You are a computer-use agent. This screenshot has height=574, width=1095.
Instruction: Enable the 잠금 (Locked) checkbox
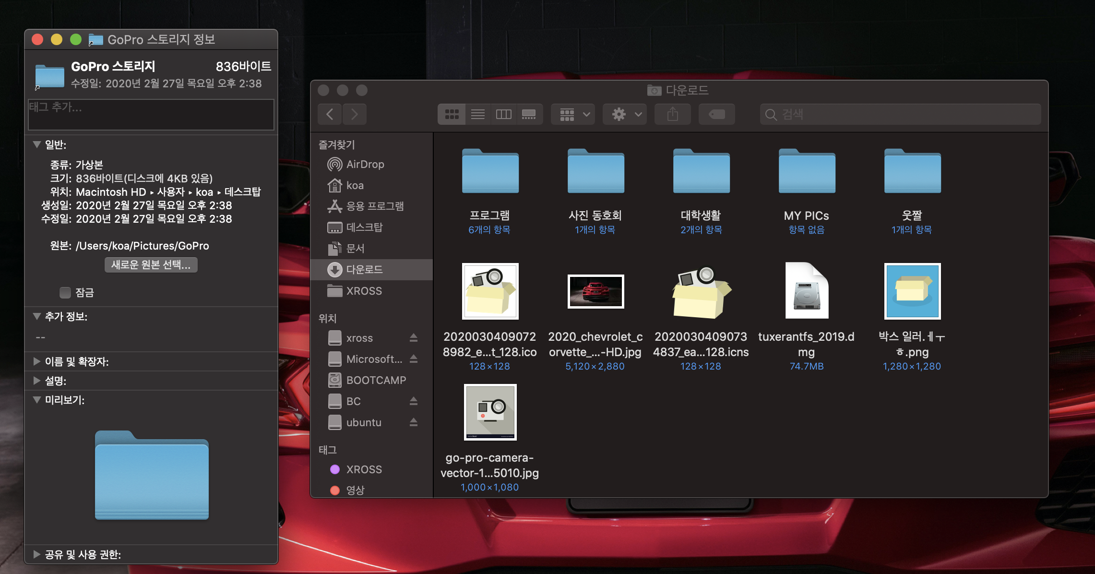65,292
